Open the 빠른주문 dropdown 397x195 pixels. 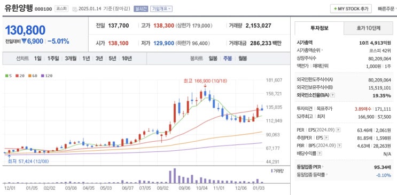tap(387, 9)
